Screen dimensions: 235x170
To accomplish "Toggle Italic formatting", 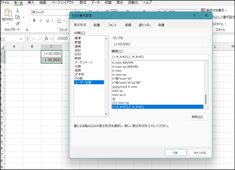I will pyautogui.click(x=41, y=21).
